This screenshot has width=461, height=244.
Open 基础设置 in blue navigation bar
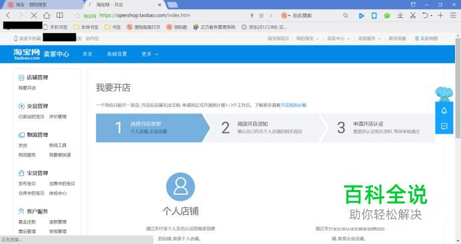click(x=117, y=55)
